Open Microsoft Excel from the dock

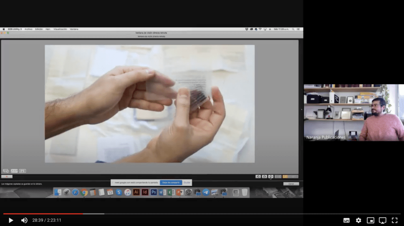171,192
